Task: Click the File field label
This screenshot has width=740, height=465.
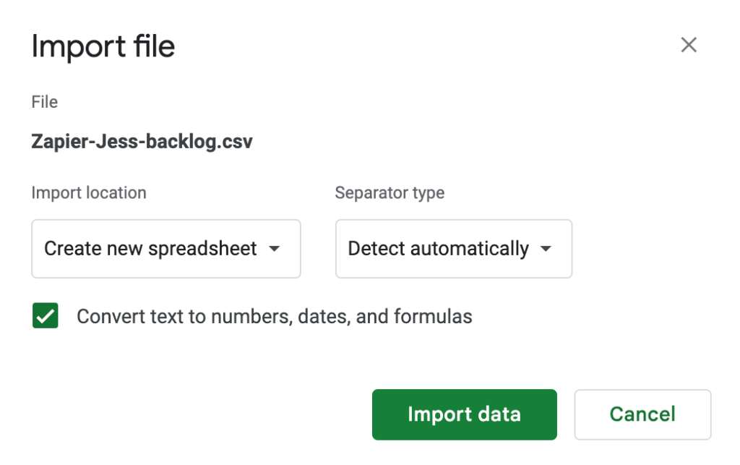Action: pos(44,102)
